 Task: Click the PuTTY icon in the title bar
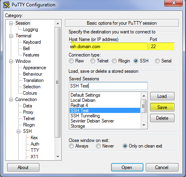6,5
